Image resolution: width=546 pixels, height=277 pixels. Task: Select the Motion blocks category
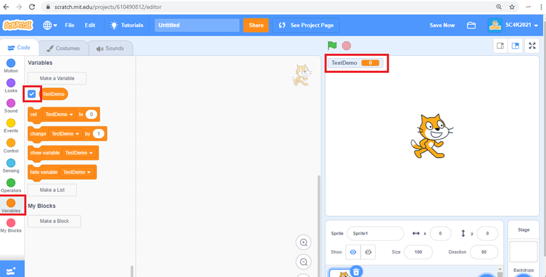tap(11, 66)
